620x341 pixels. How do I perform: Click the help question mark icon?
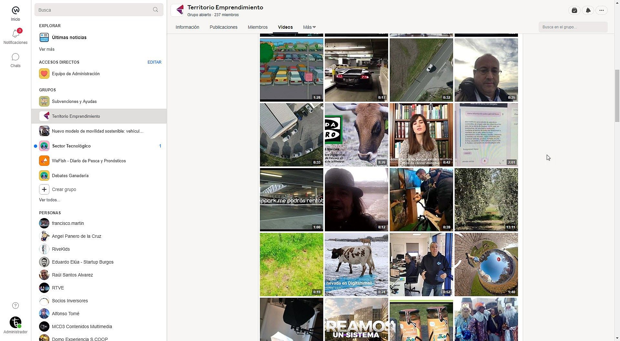(x=15, y=306)
